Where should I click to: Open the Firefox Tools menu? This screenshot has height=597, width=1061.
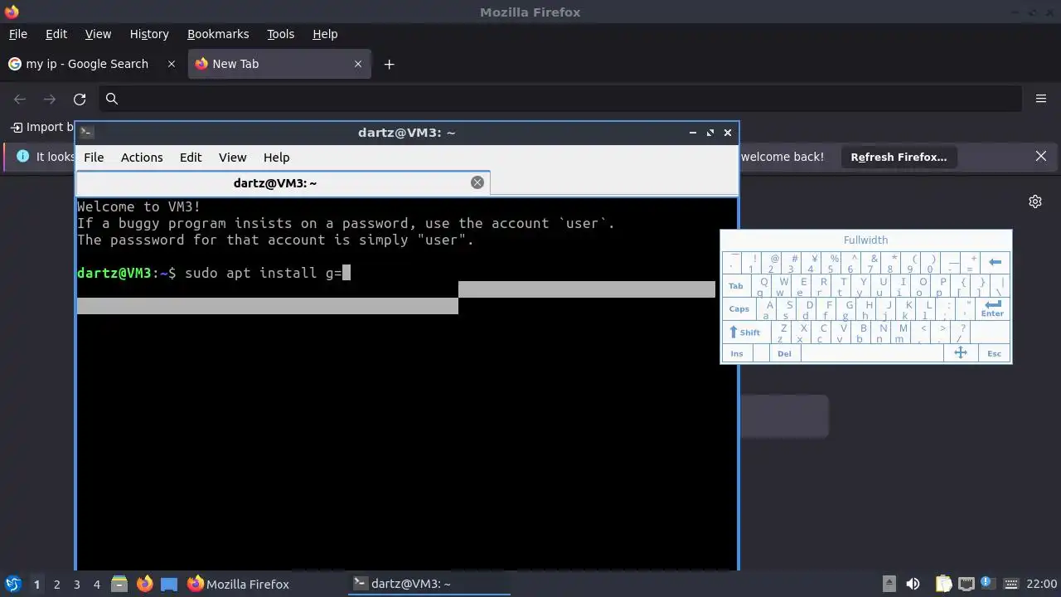click(x=280, y=34)
